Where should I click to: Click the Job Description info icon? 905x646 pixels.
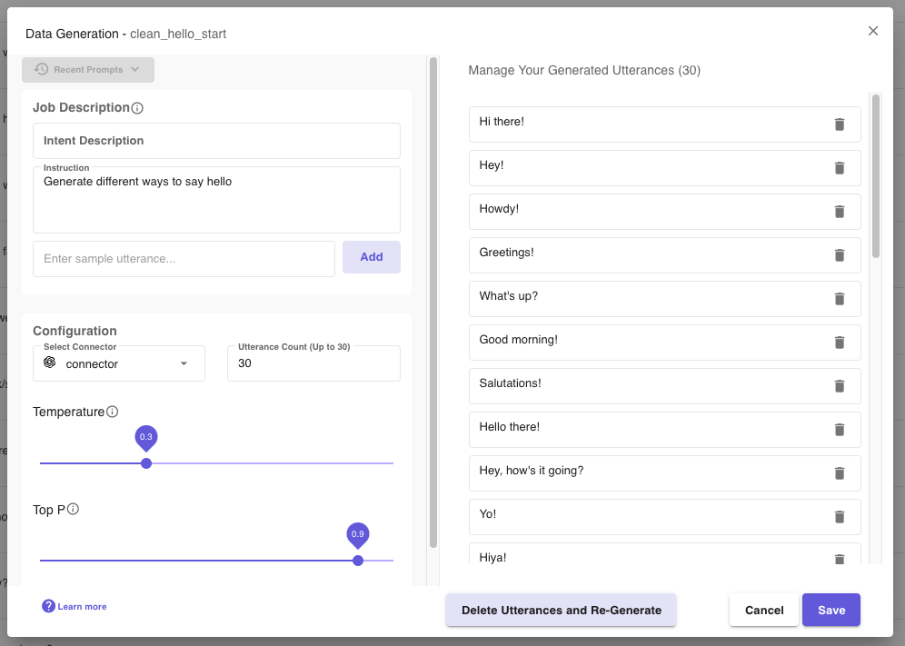point(137,108)
